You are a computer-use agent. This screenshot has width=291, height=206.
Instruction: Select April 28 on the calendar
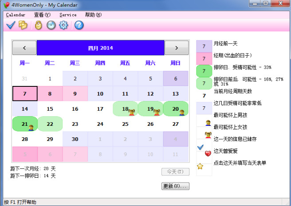pyautogui.click(x=25, y=139)
